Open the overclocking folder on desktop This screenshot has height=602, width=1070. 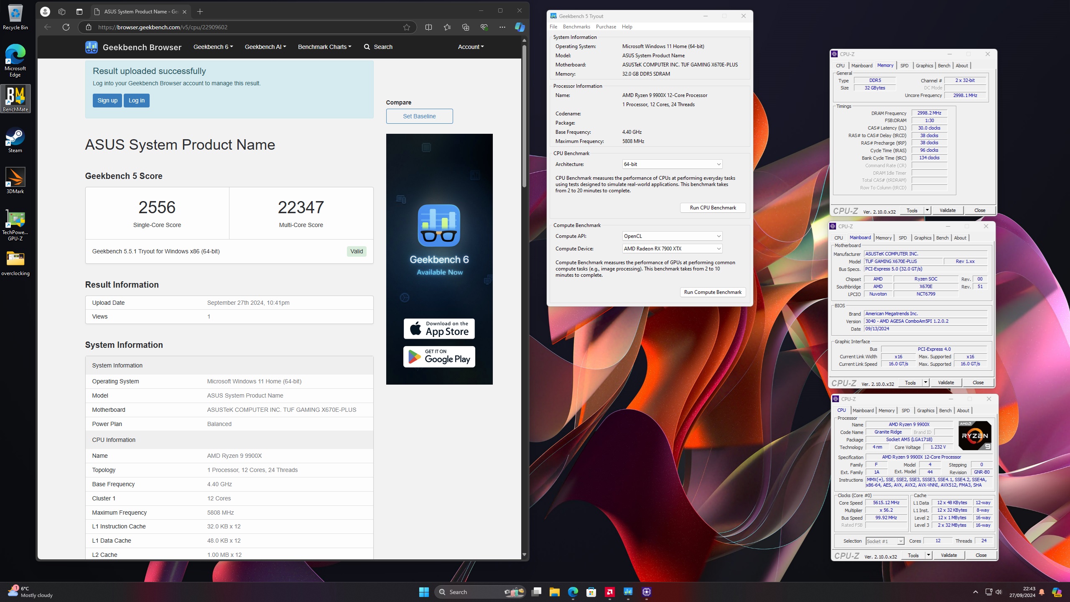(x=15, y=263)
